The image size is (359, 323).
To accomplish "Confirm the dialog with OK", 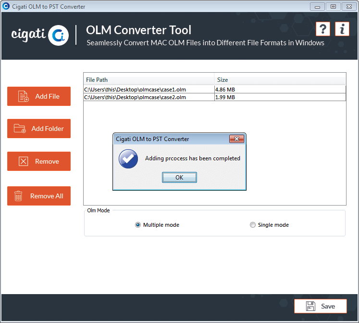I will [x=180, y=177].
